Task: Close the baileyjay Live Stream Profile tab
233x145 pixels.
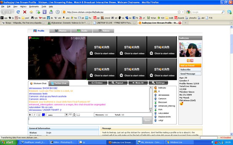Action: [x=180, y=23]
